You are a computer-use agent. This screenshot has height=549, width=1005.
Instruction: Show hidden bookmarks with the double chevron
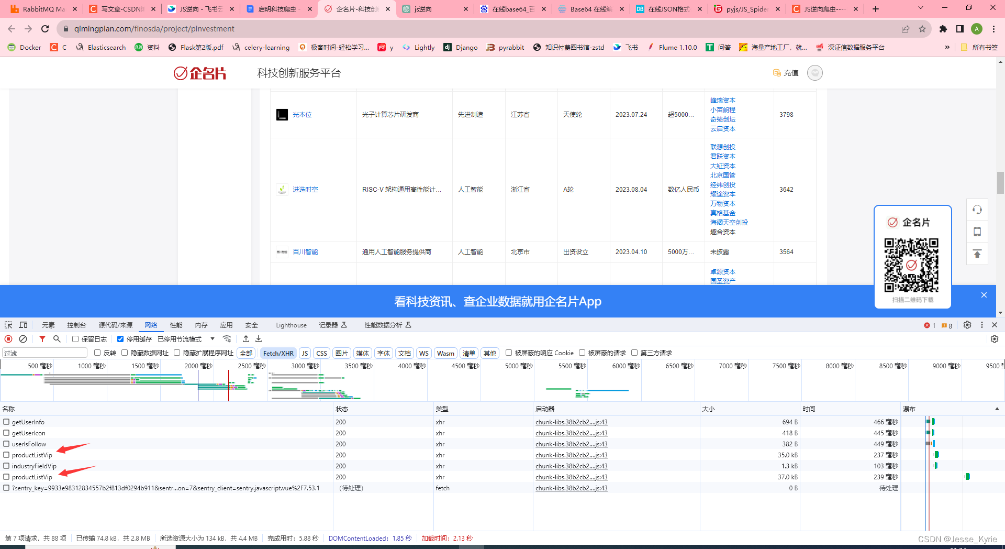(947, 47)
